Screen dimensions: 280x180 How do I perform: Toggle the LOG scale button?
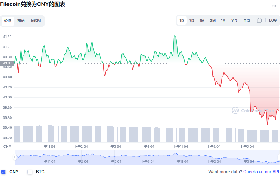(273, 20)
